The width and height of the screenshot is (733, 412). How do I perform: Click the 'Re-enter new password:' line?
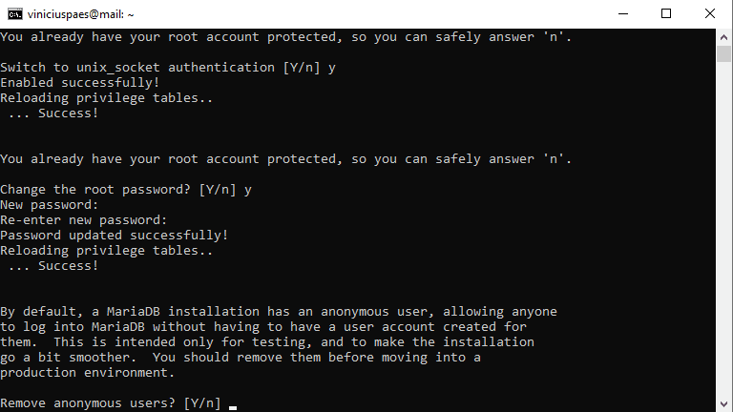(x=83, y=220)
